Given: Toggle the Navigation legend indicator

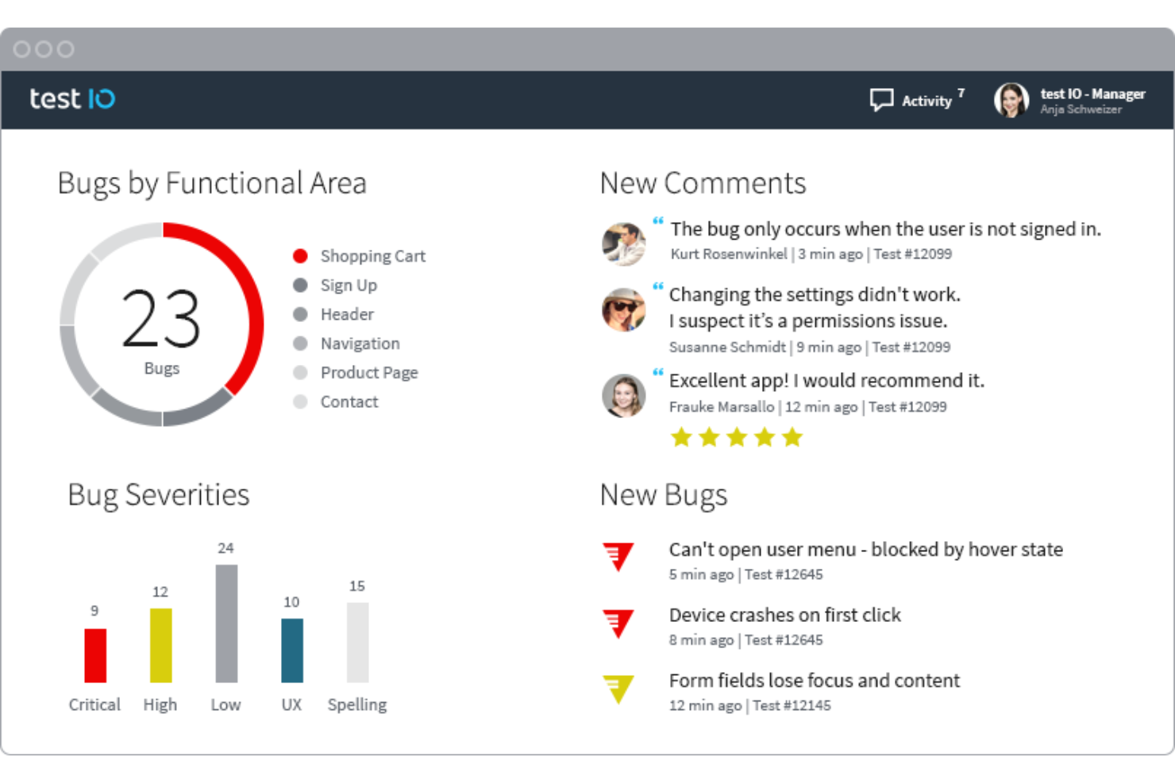Looking at the screenshot, I should 300,344.
